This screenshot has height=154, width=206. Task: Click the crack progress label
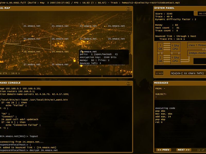(159, 73)
